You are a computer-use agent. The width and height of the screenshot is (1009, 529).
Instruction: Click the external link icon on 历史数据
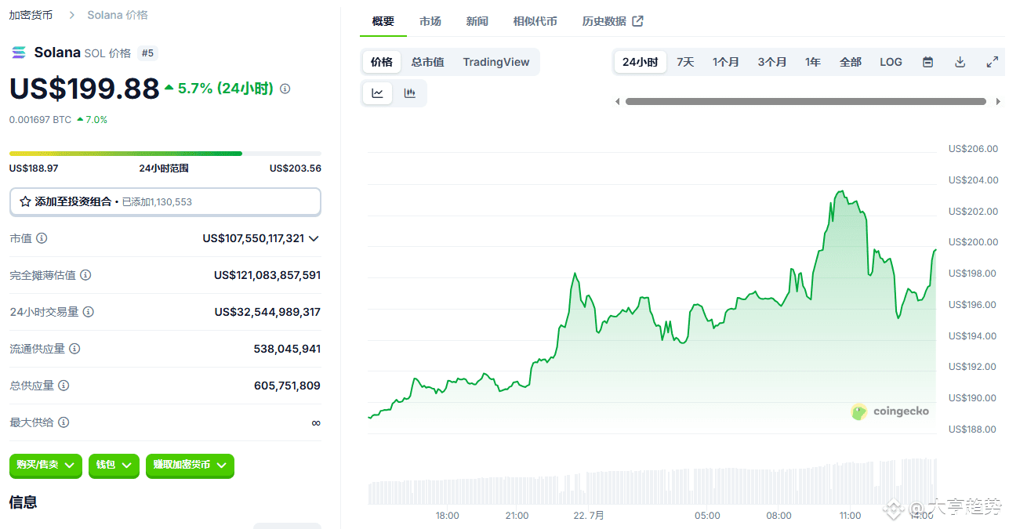pyautogui.click(x=637, y=21)
